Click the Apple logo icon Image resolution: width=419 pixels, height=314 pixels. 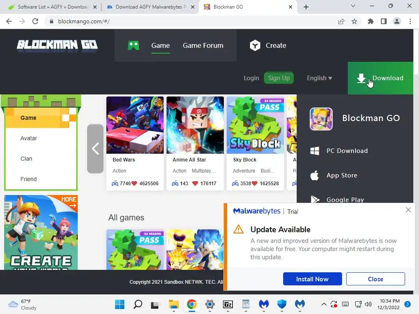315,175
